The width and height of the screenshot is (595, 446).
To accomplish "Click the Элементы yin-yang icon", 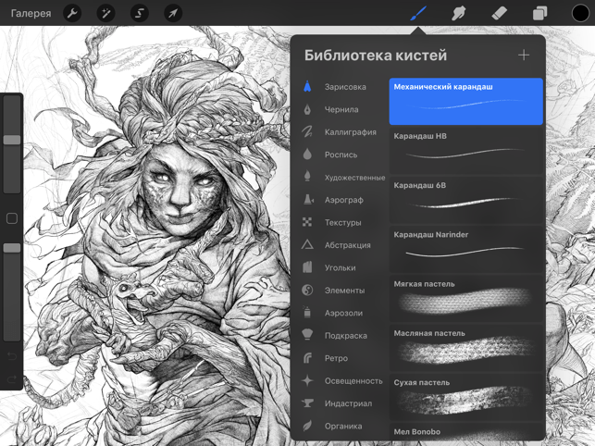I will [x=307, y=290].
